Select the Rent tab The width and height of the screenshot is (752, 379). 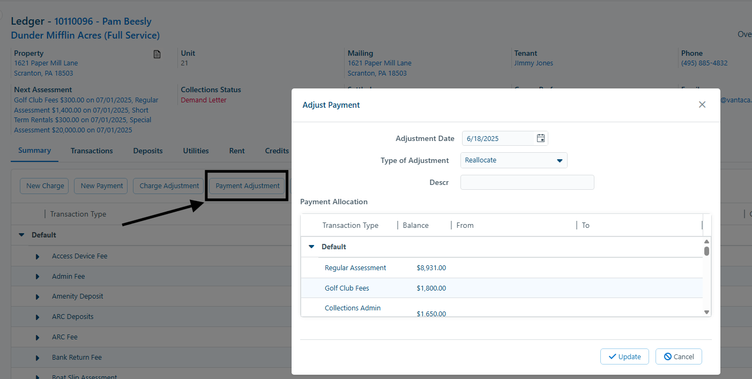pyautogui.click(x=236, y=151)
